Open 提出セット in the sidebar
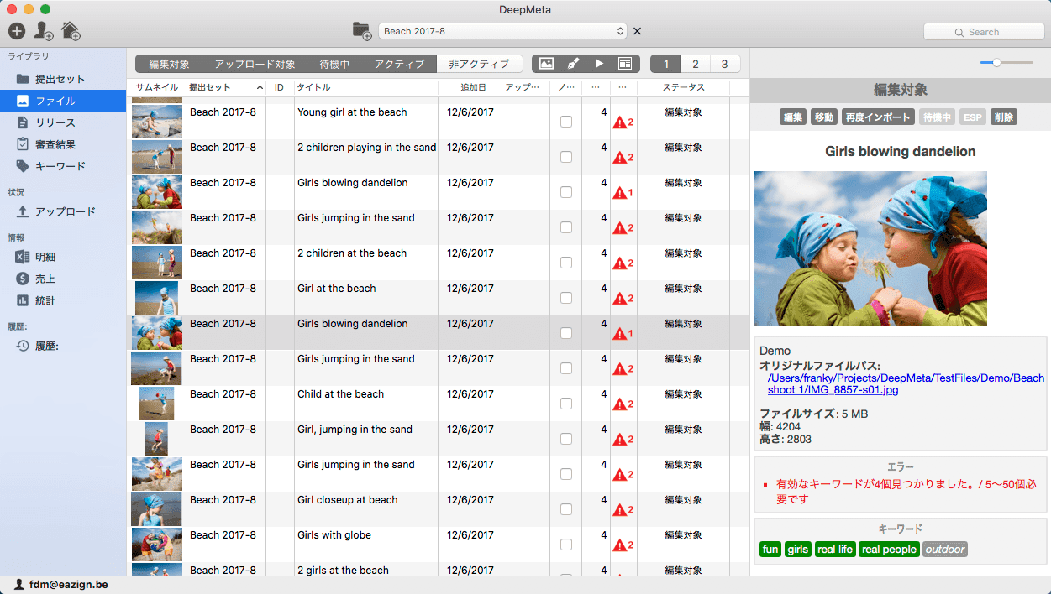The height and width of the screenshot is (594, 1051). (x=63, y=79)
